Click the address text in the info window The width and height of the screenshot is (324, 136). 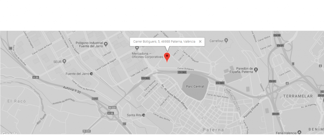(164, 41)
